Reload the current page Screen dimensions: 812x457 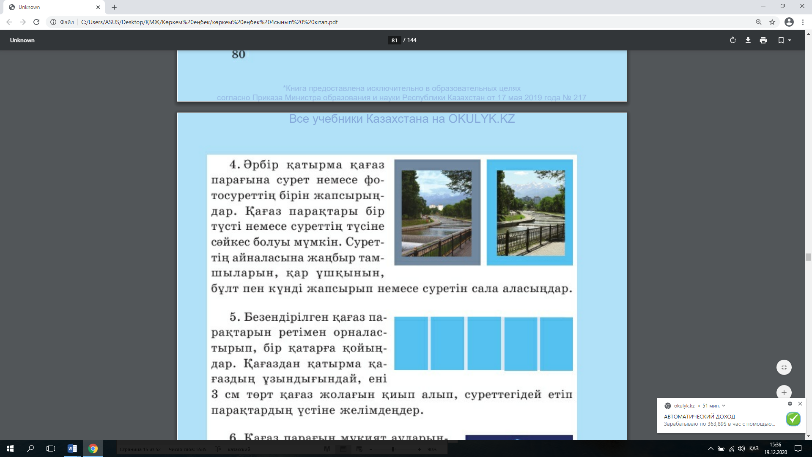coord(36,22)
